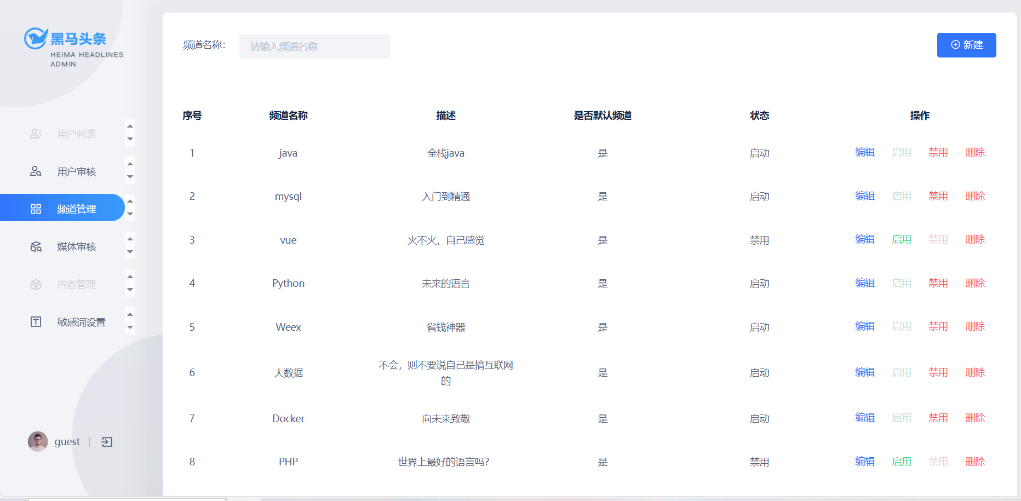Click the 禁用 status of vue row
Image resolution: width=1021 pixels, height=501 pixels.
click(759, 240)
